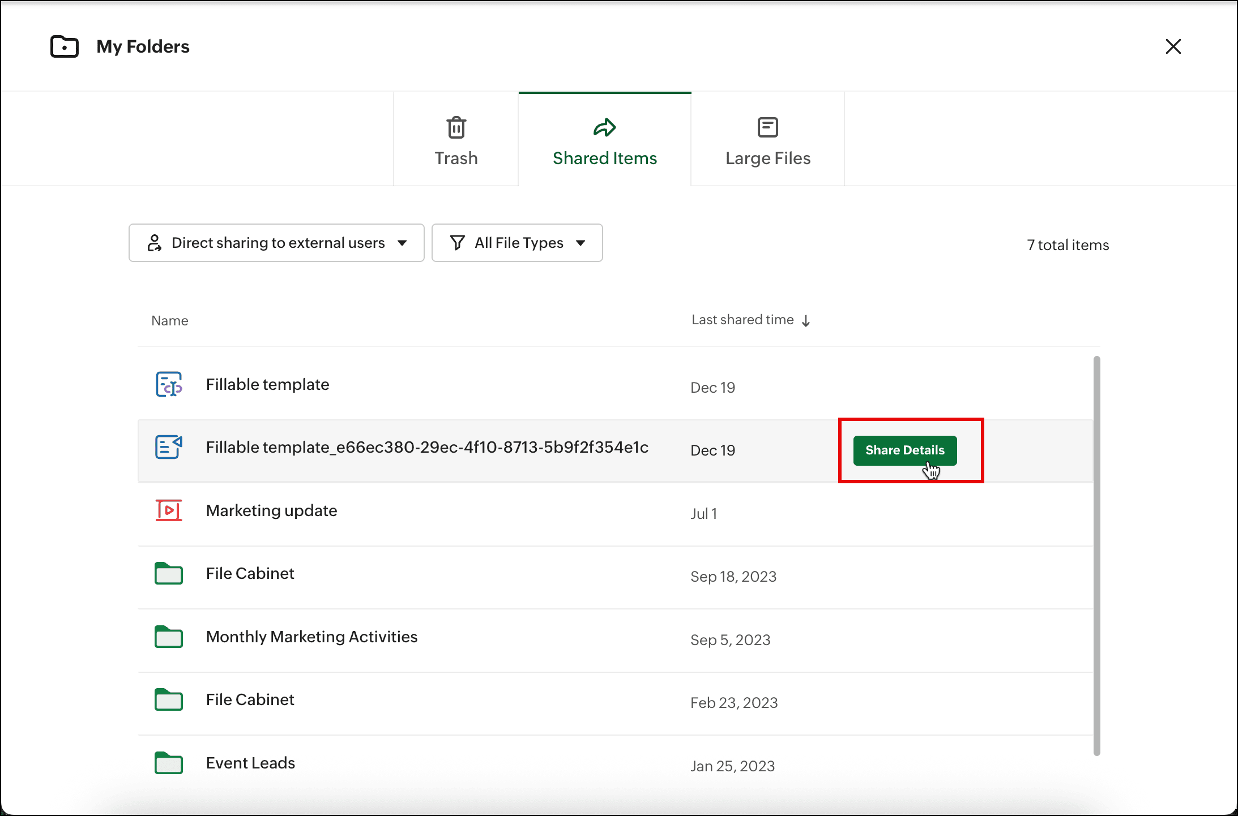Viewport: 1238px width, 816px height.
Task: Close the My Folders dialog
Action: 1173,46
